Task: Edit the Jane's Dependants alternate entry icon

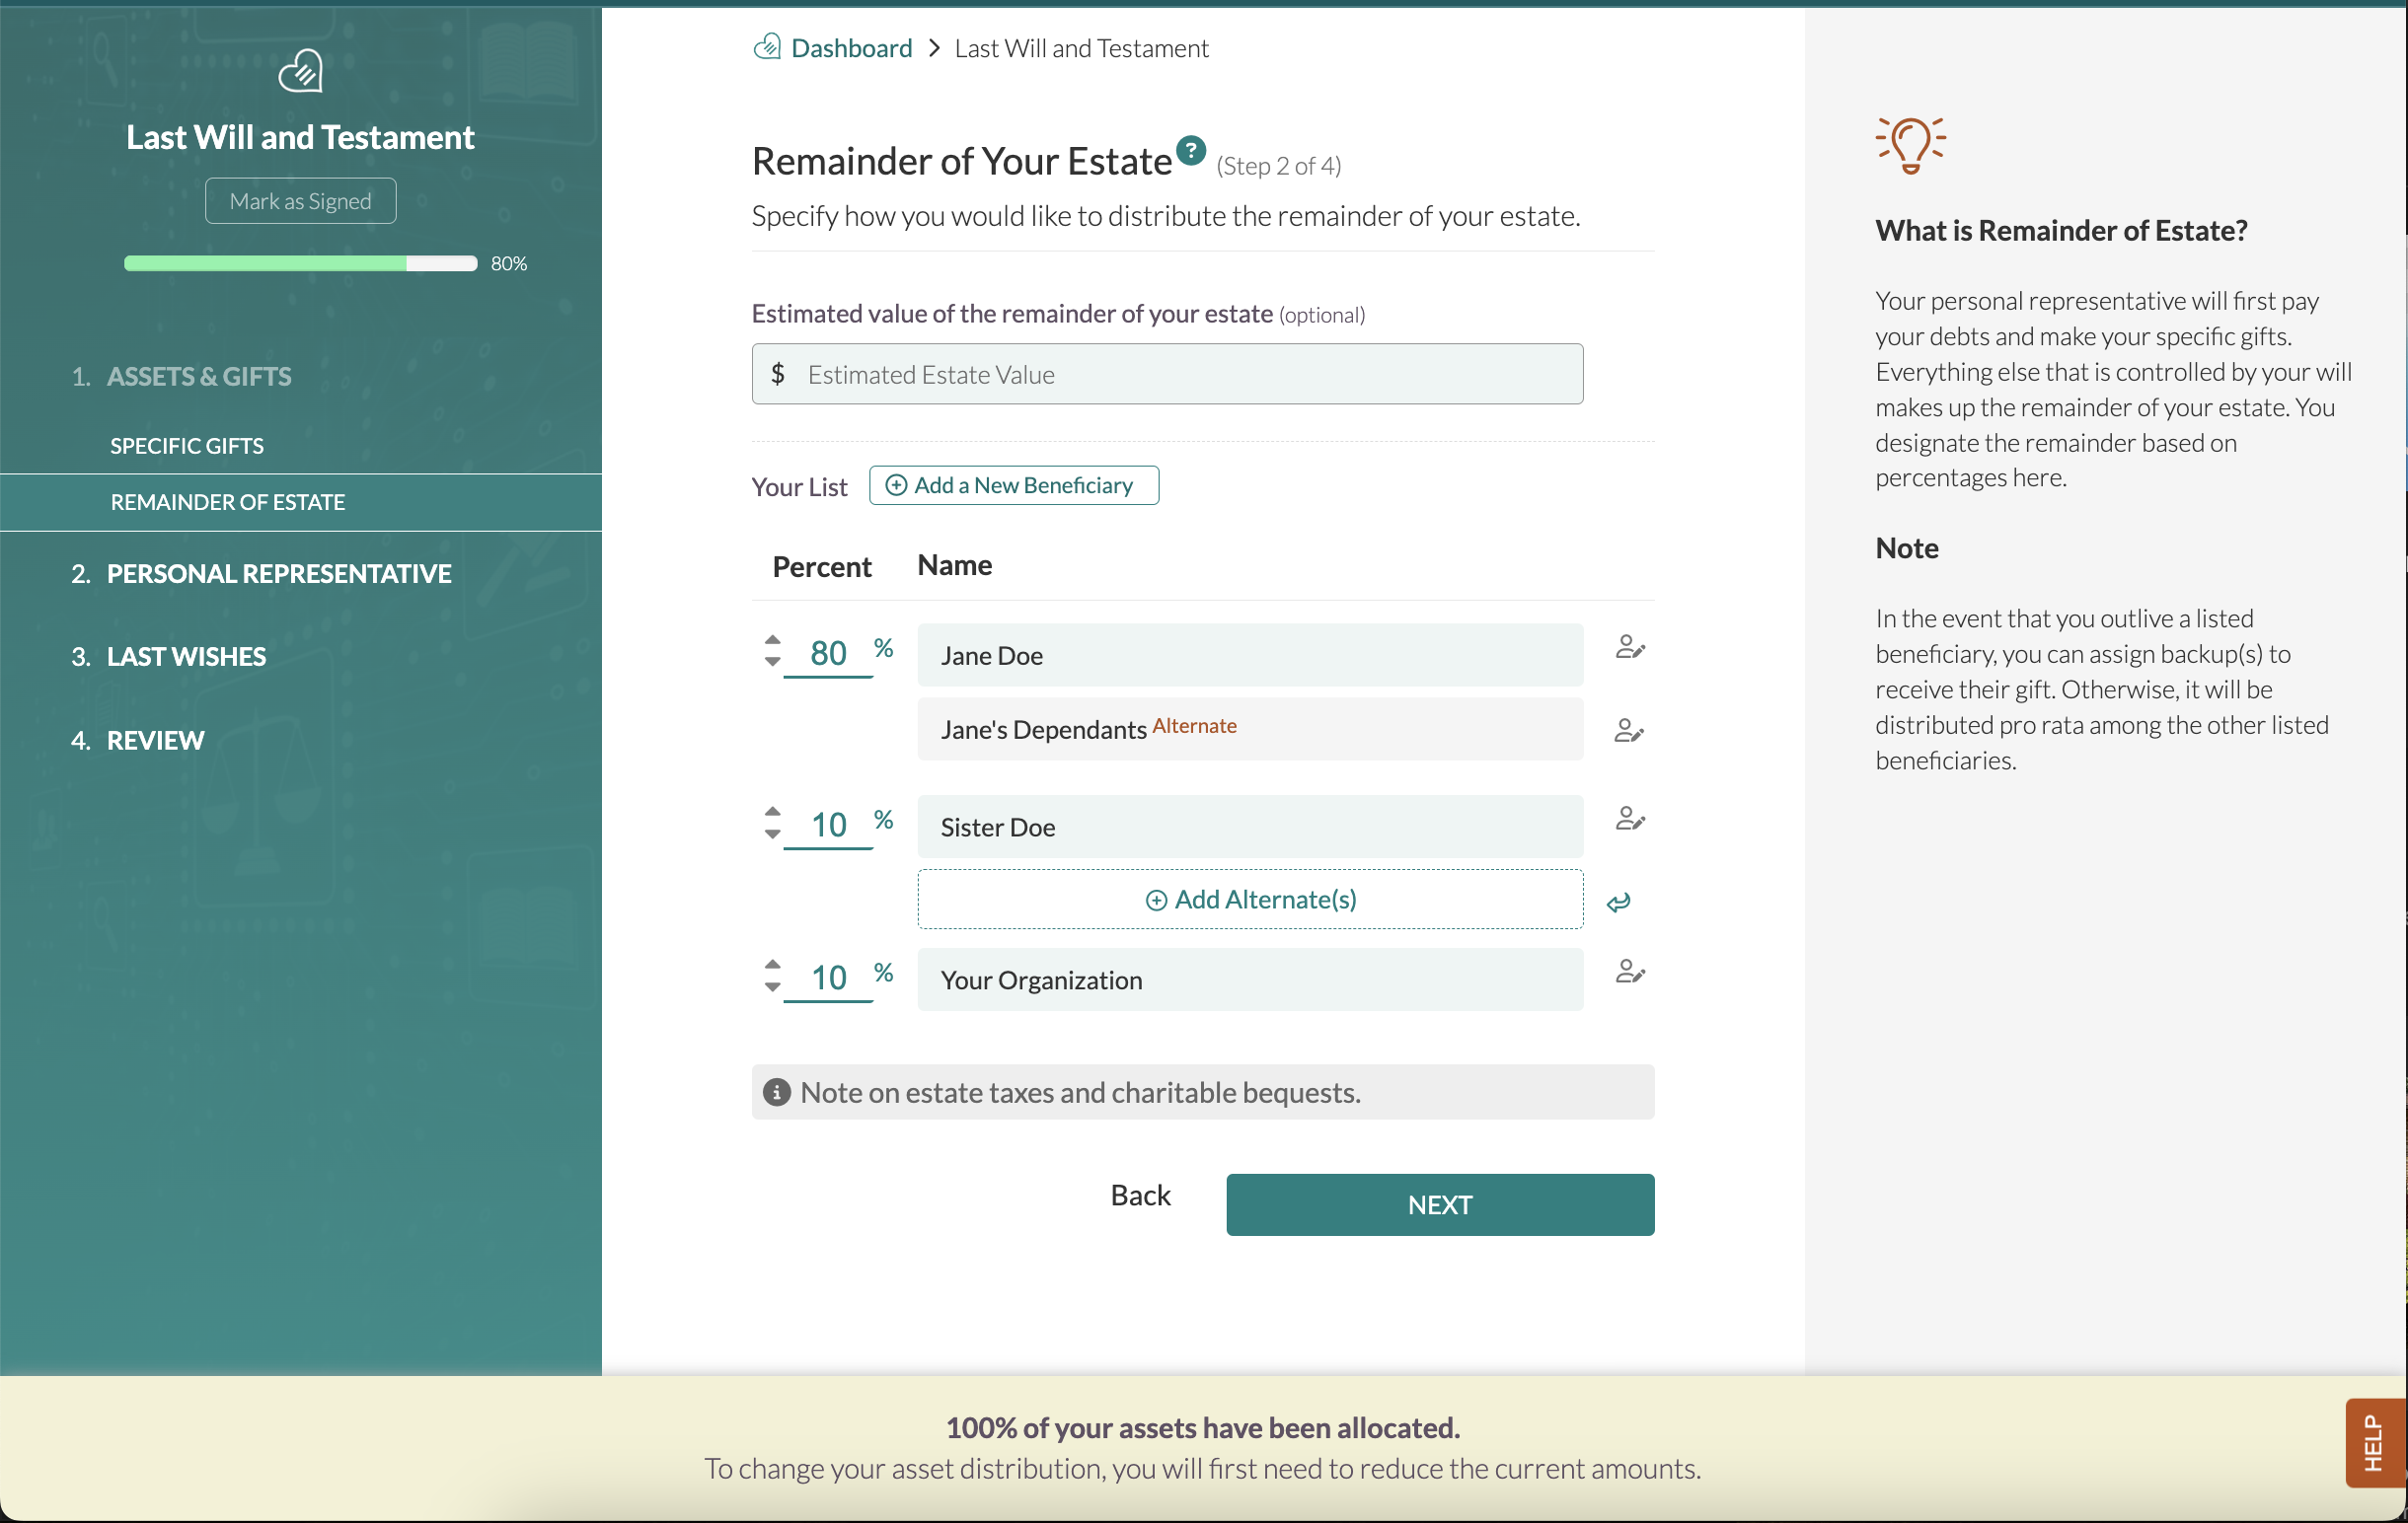Action: point(1628,731)
